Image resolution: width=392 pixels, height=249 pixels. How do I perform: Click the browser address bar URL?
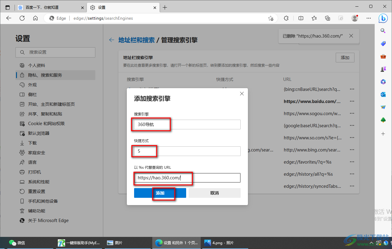[103, 18]
